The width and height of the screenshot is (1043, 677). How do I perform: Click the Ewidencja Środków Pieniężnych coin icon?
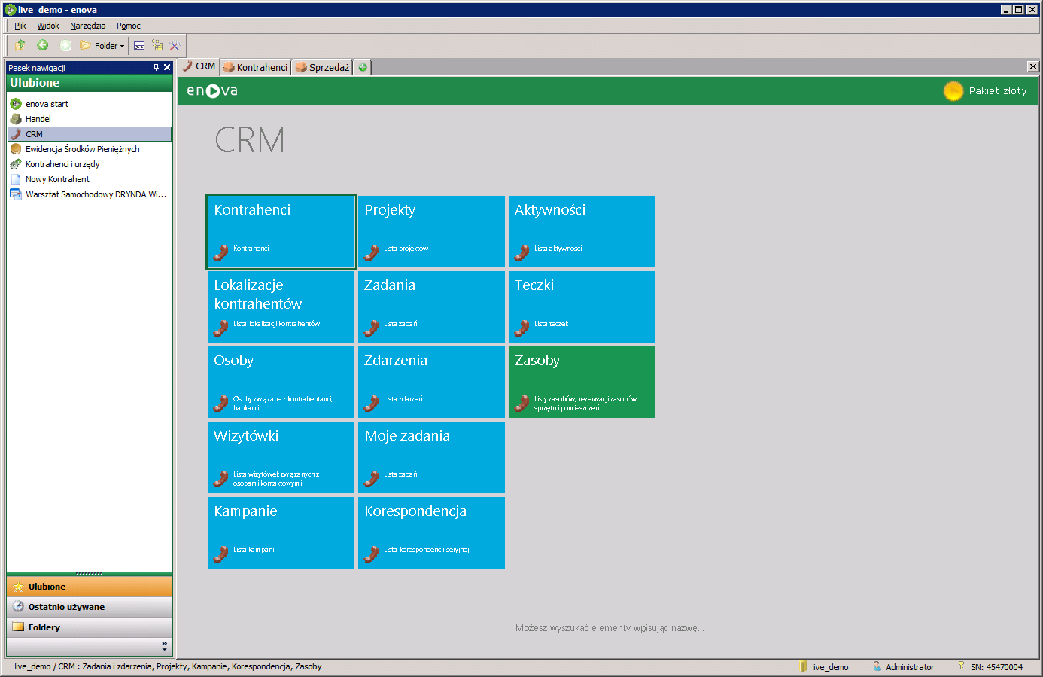coord(16,149)
